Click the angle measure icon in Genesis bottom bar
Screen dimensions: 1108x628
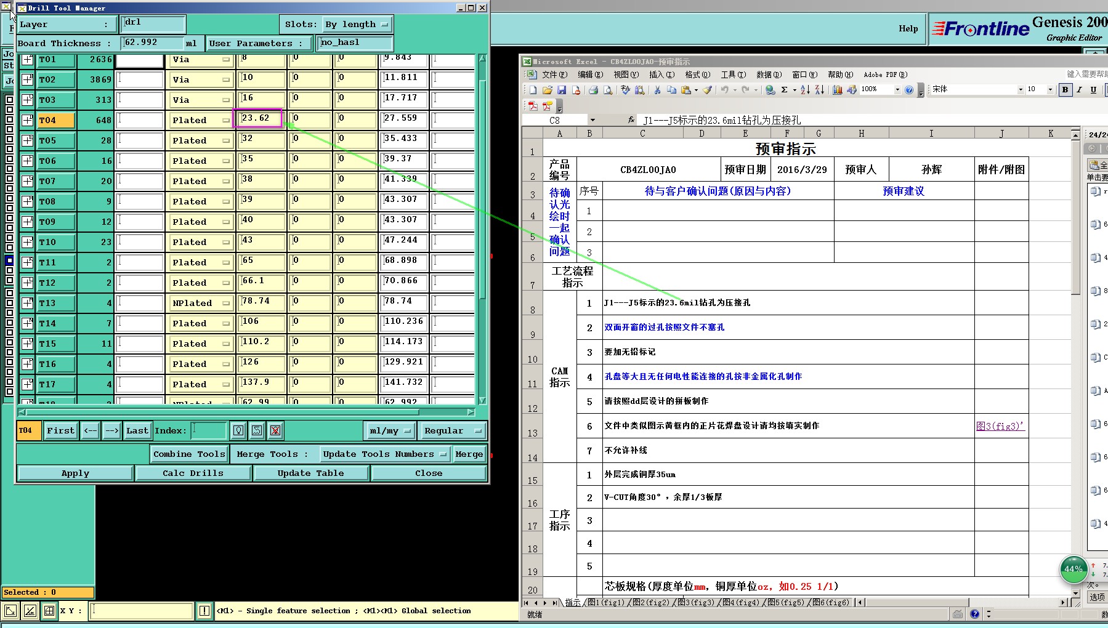(30, 611)
